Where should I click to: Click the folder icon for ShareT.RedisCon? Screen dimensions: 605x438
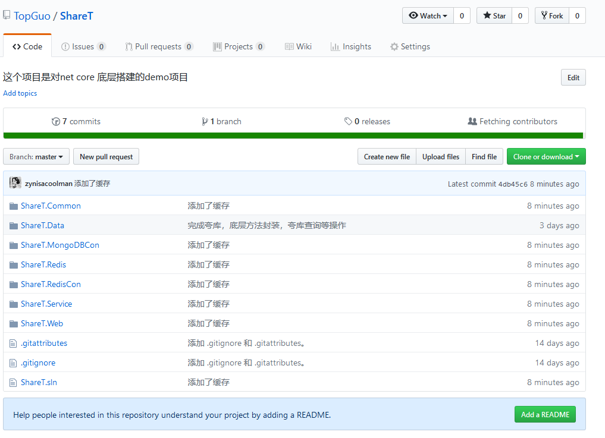[x=14, y=285]
